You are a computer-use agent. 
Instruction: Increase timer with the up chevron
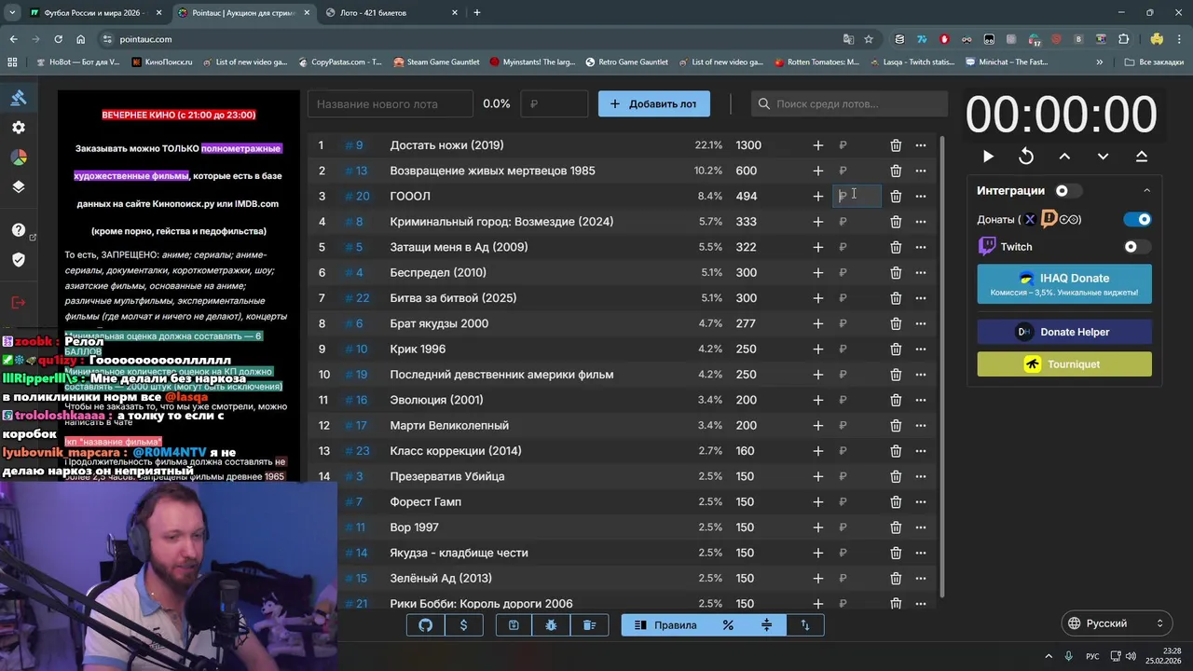point(1064,157)
